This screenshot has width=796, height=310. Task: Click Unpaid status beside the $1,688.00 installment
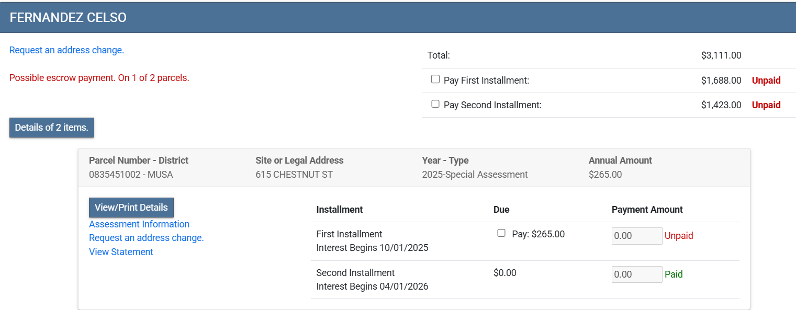click(766, 81)
